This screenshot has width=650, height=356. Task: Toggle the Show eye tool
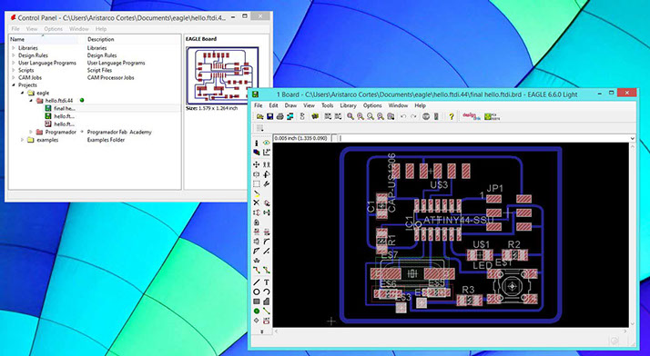point(267,143)
